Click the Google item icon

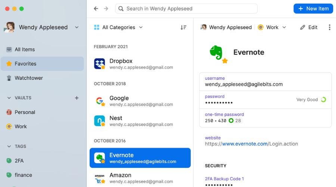click(100, 101)
